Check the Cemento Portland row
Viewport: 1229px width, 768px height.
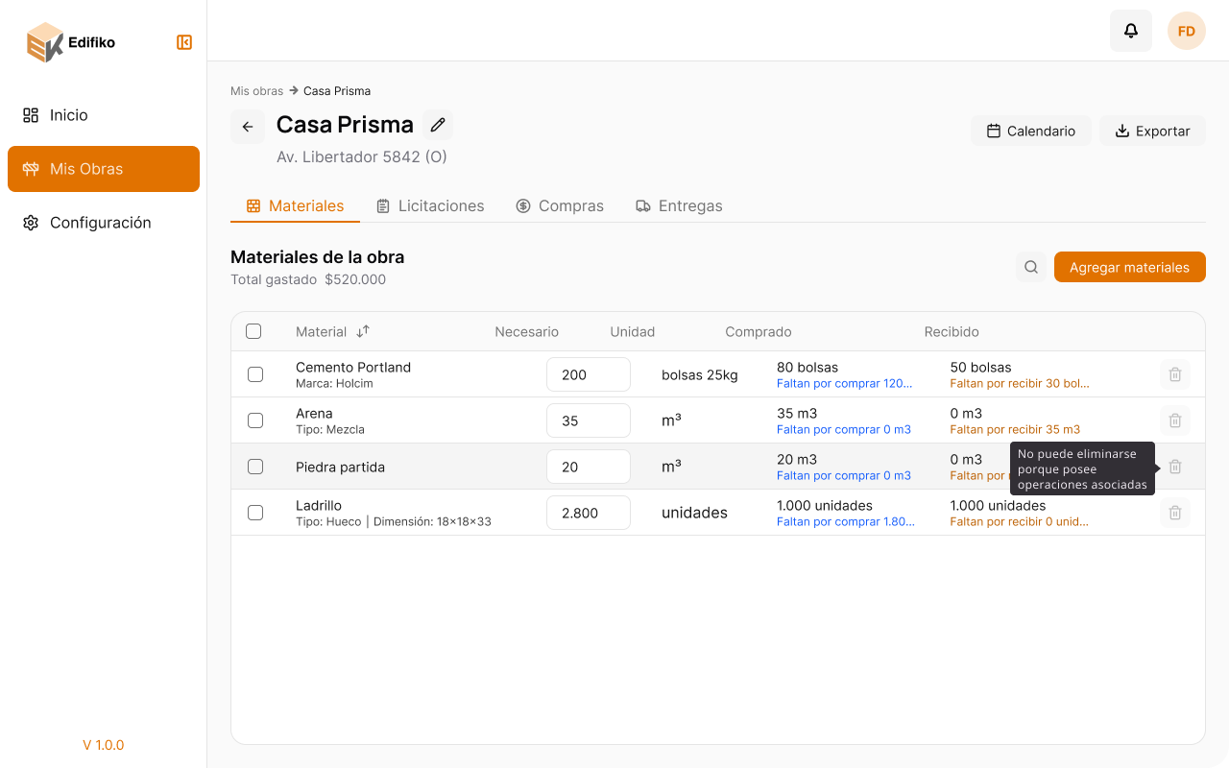255,374
